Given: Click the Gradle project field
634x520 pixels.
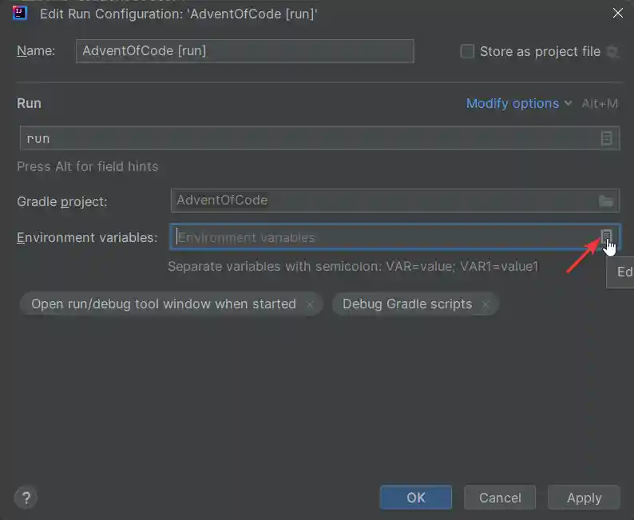Looking at the screenshot, I should point(382,200).
